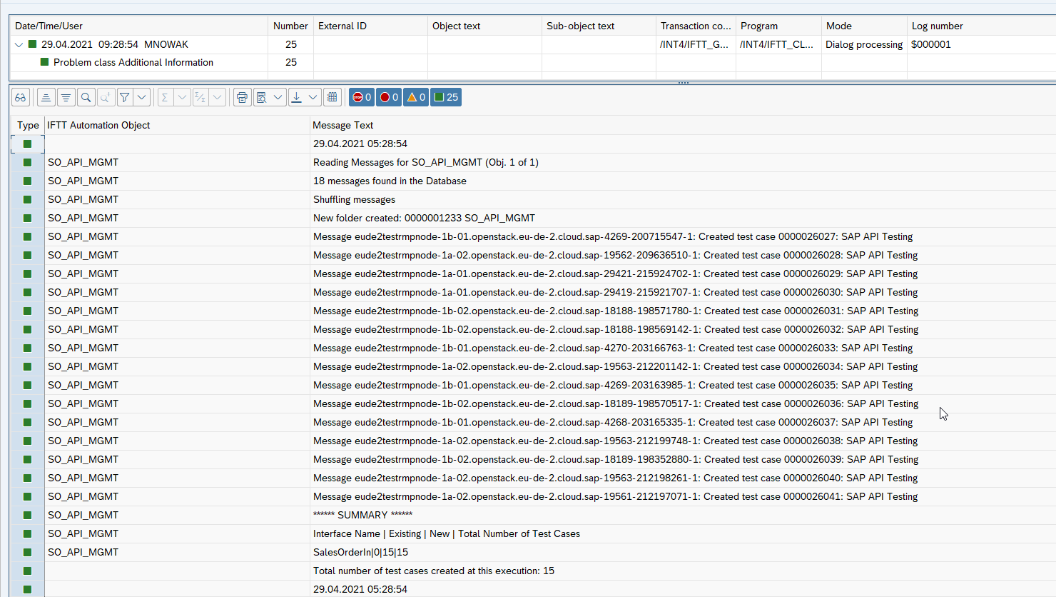Image resolution: width=1056 pixels, height=597 pixels.
Task: Toggle the red error messages filter
Action: (x=389, y=97)
